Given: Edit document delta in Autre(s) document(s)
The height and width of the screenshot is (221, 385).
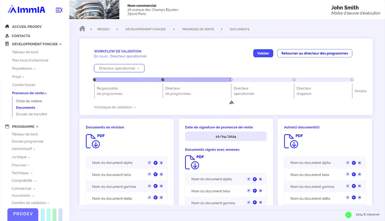Looking at the screenshot, I should (347, 198).
